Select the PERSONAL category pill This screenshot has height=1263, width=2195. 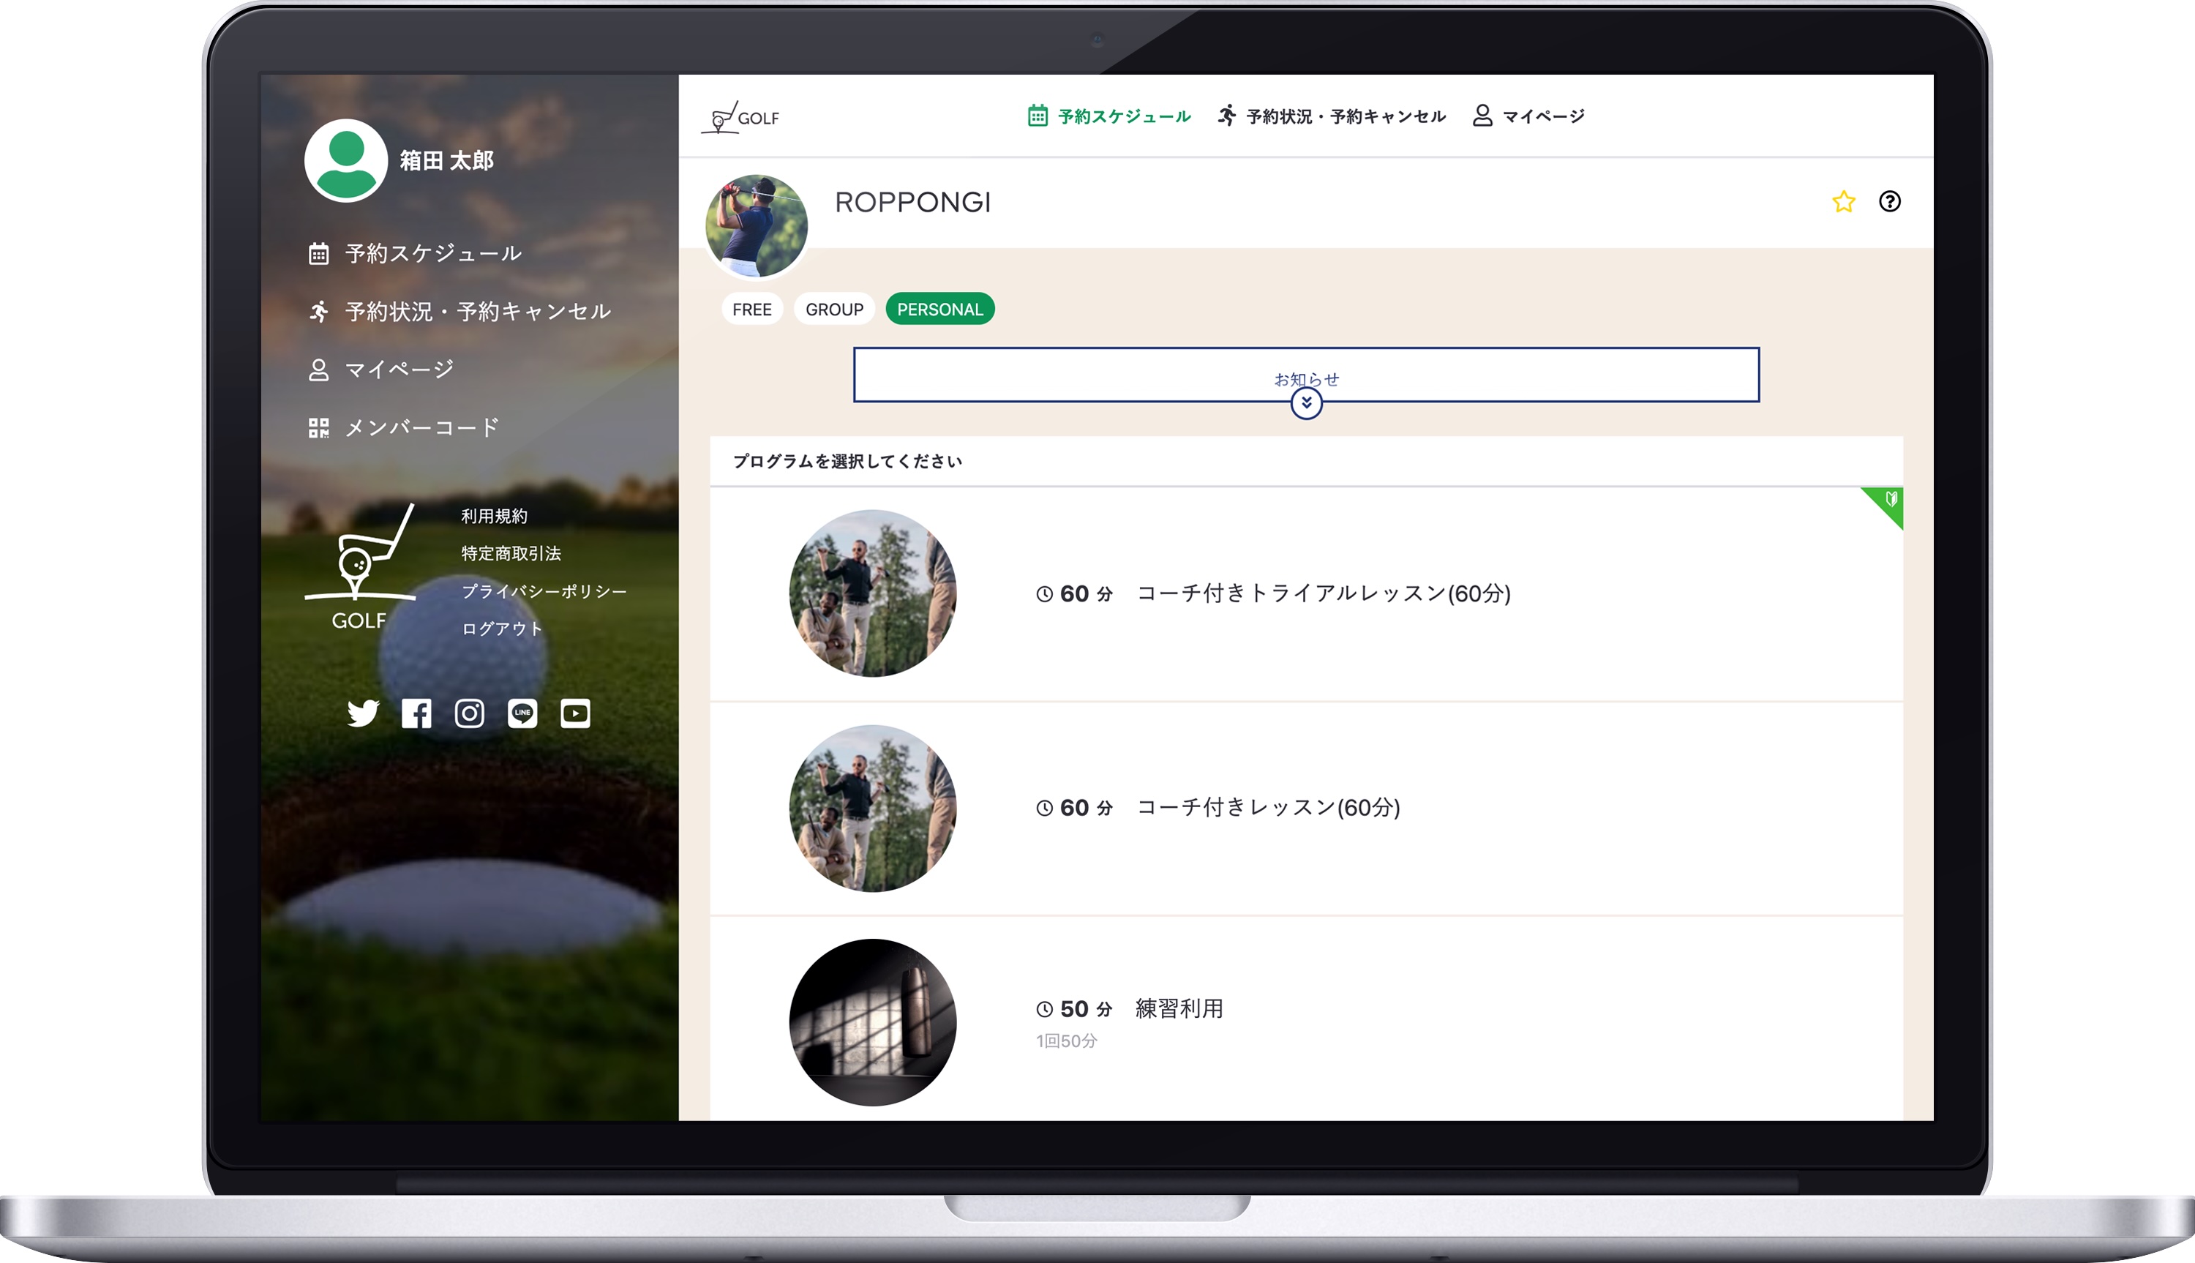pyautogui.click(x=940, y=310)
